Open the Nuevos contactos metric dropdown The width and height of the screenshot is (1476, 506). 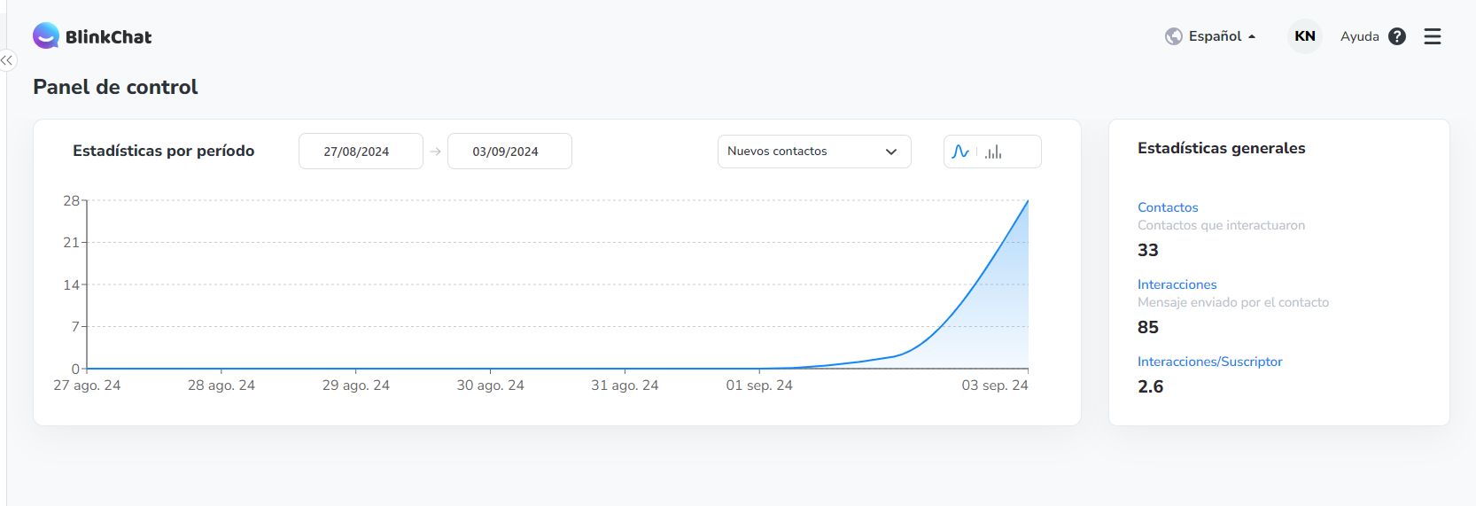coord(813,152)
